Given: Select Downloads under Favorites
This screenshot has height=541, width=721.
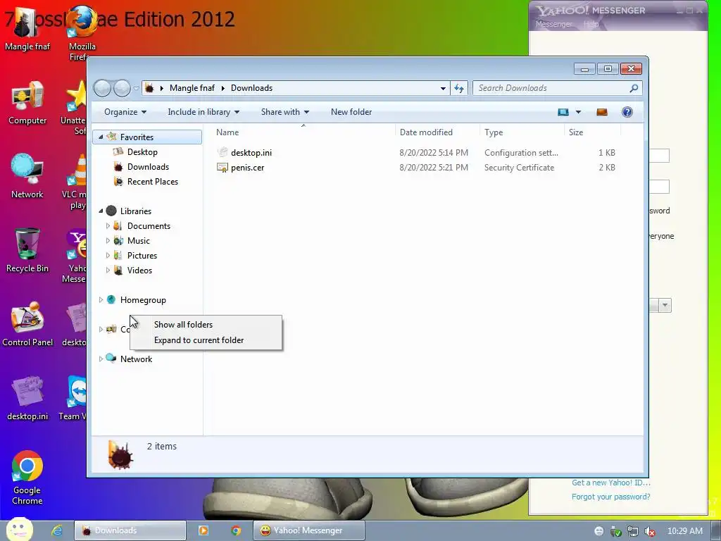Looking at the screenshot, I should tap(148, 166).
